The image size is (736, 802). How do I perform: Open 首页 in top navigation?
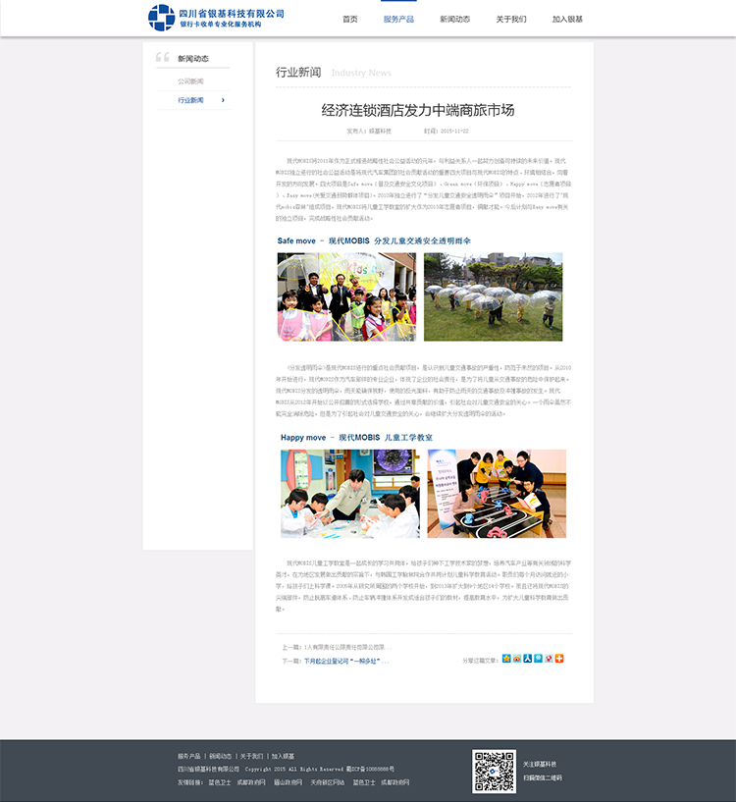pyautogui.click(x=349, y=19)
